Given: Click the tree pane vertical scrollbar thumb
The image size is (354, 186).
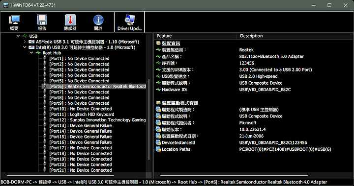Looking at the screenshot, I should (x=148, y=119).
